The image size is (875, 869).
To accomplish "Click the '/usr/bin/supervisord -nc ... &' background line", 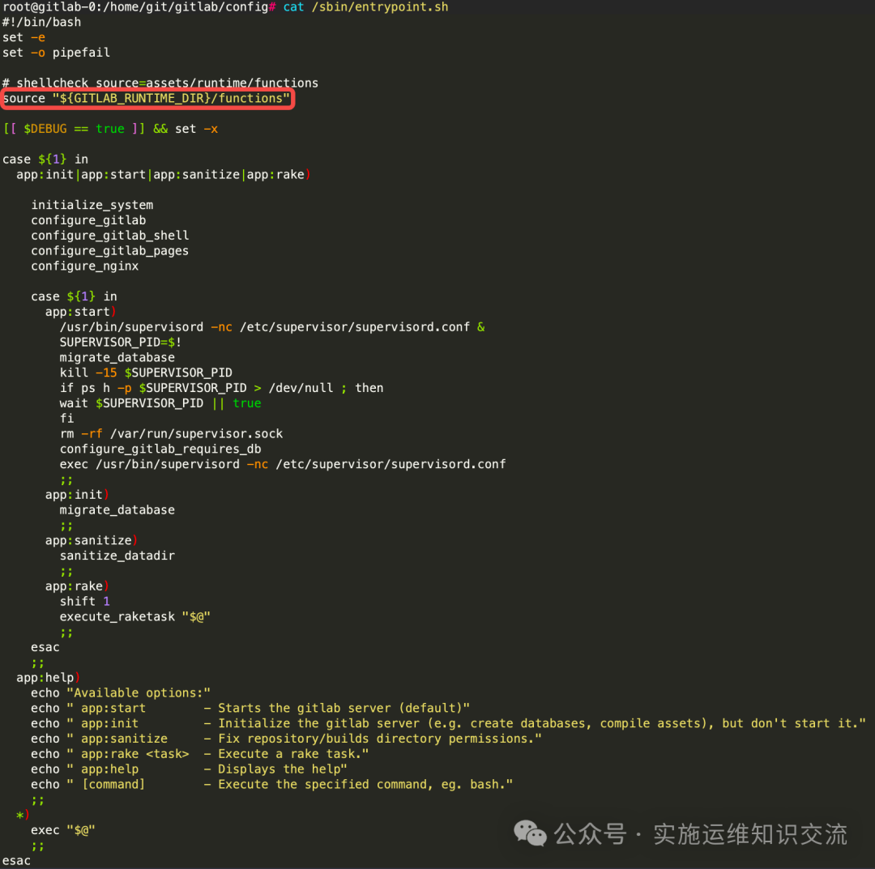I will [x=272, y=327].
